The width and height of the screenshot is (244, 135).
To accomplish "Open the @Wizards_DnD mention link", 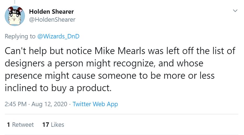I will (58, 36).
